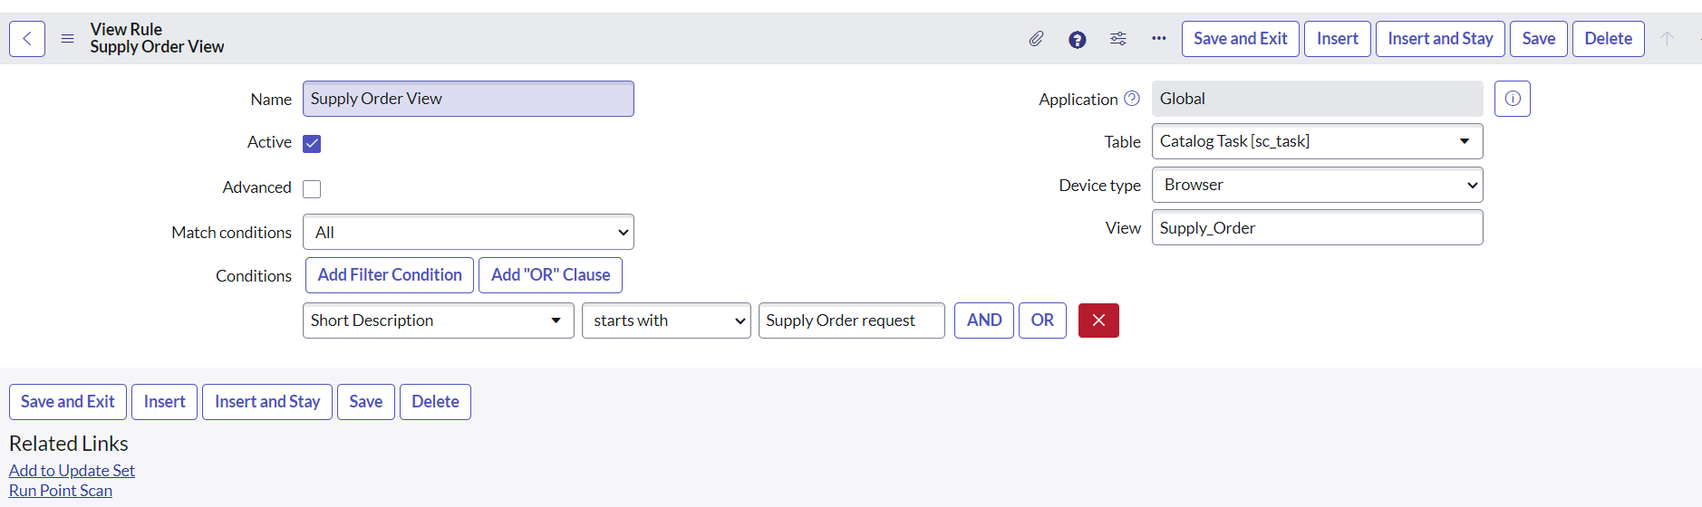Open the Run Point Scan link
The height and width of the screenshot is (507, 1702).
pos(61,491)
